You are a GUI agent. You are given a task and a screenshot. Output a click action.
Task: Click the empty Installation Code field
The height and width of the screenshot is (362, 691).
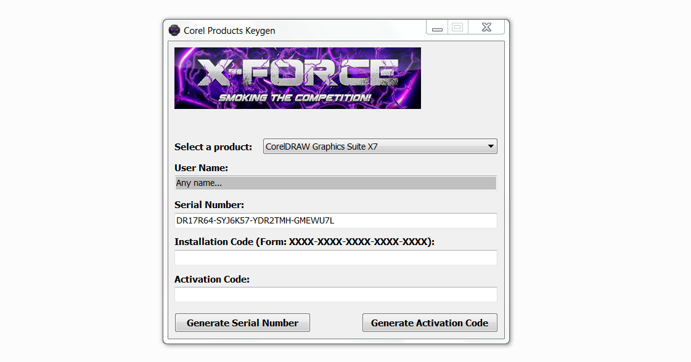pos(335,257)
